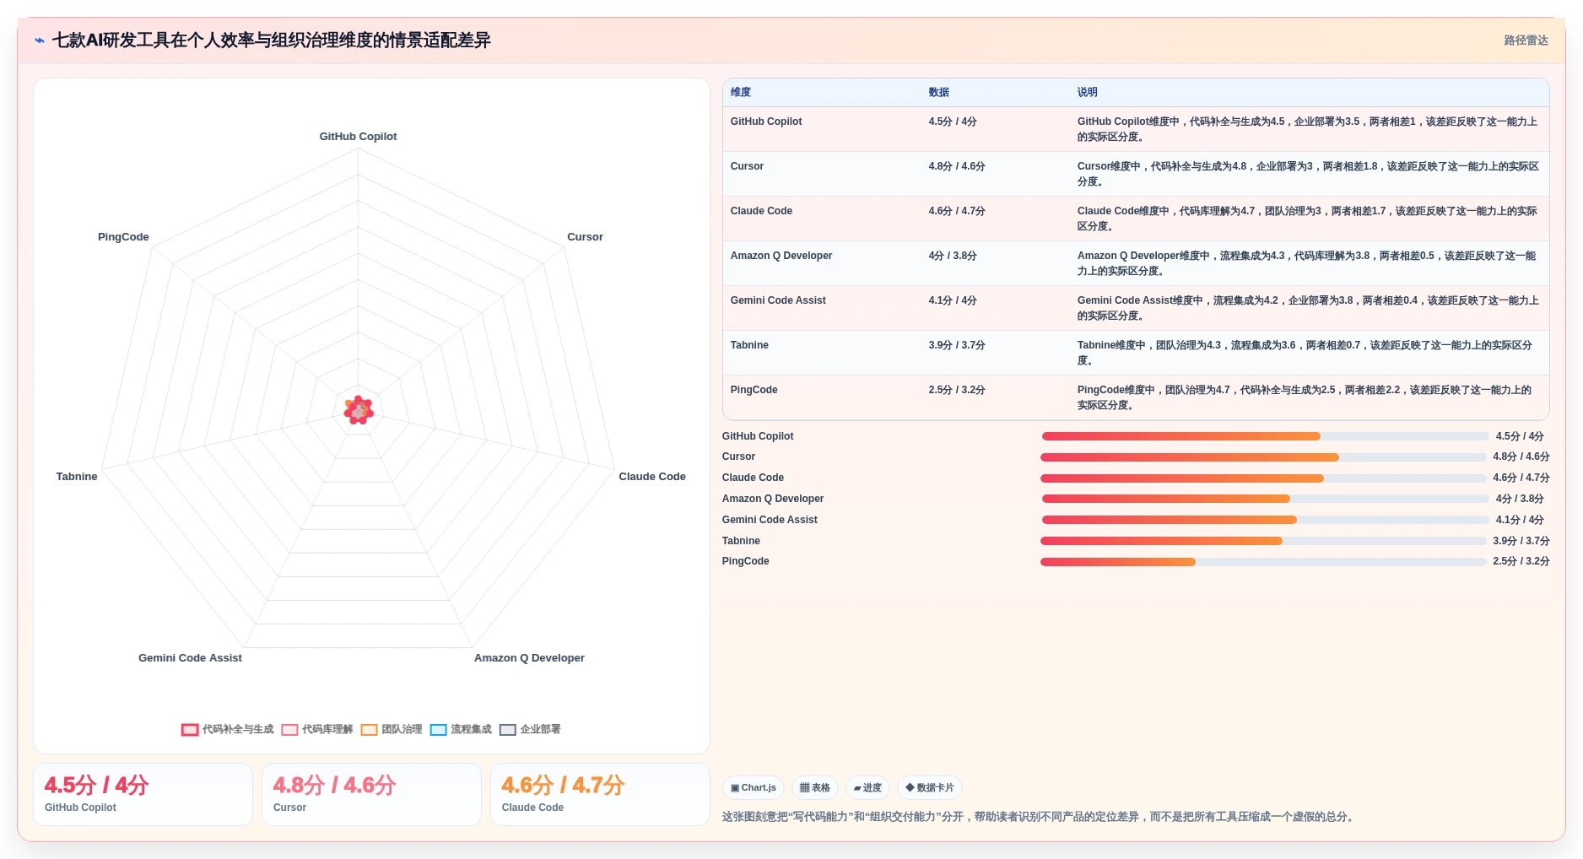
Task: Click the 2.5分 / 3.2分 table cell
Action: coord(957,390)
